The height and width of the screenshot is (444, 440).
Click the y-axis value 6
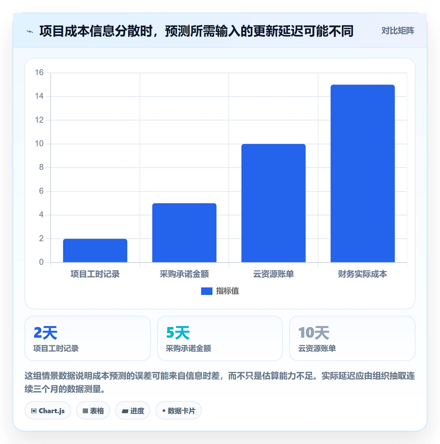pos(41,191)
